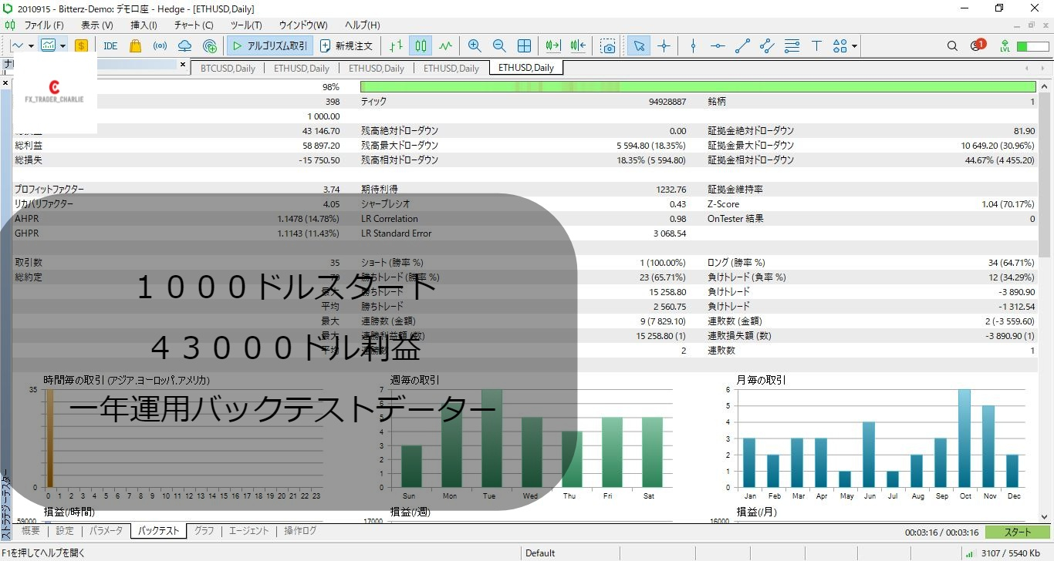This screenshot has height=561, width=1054.
Task: Open the グラフ (graph) tab
Action: (x=203, y=531)
